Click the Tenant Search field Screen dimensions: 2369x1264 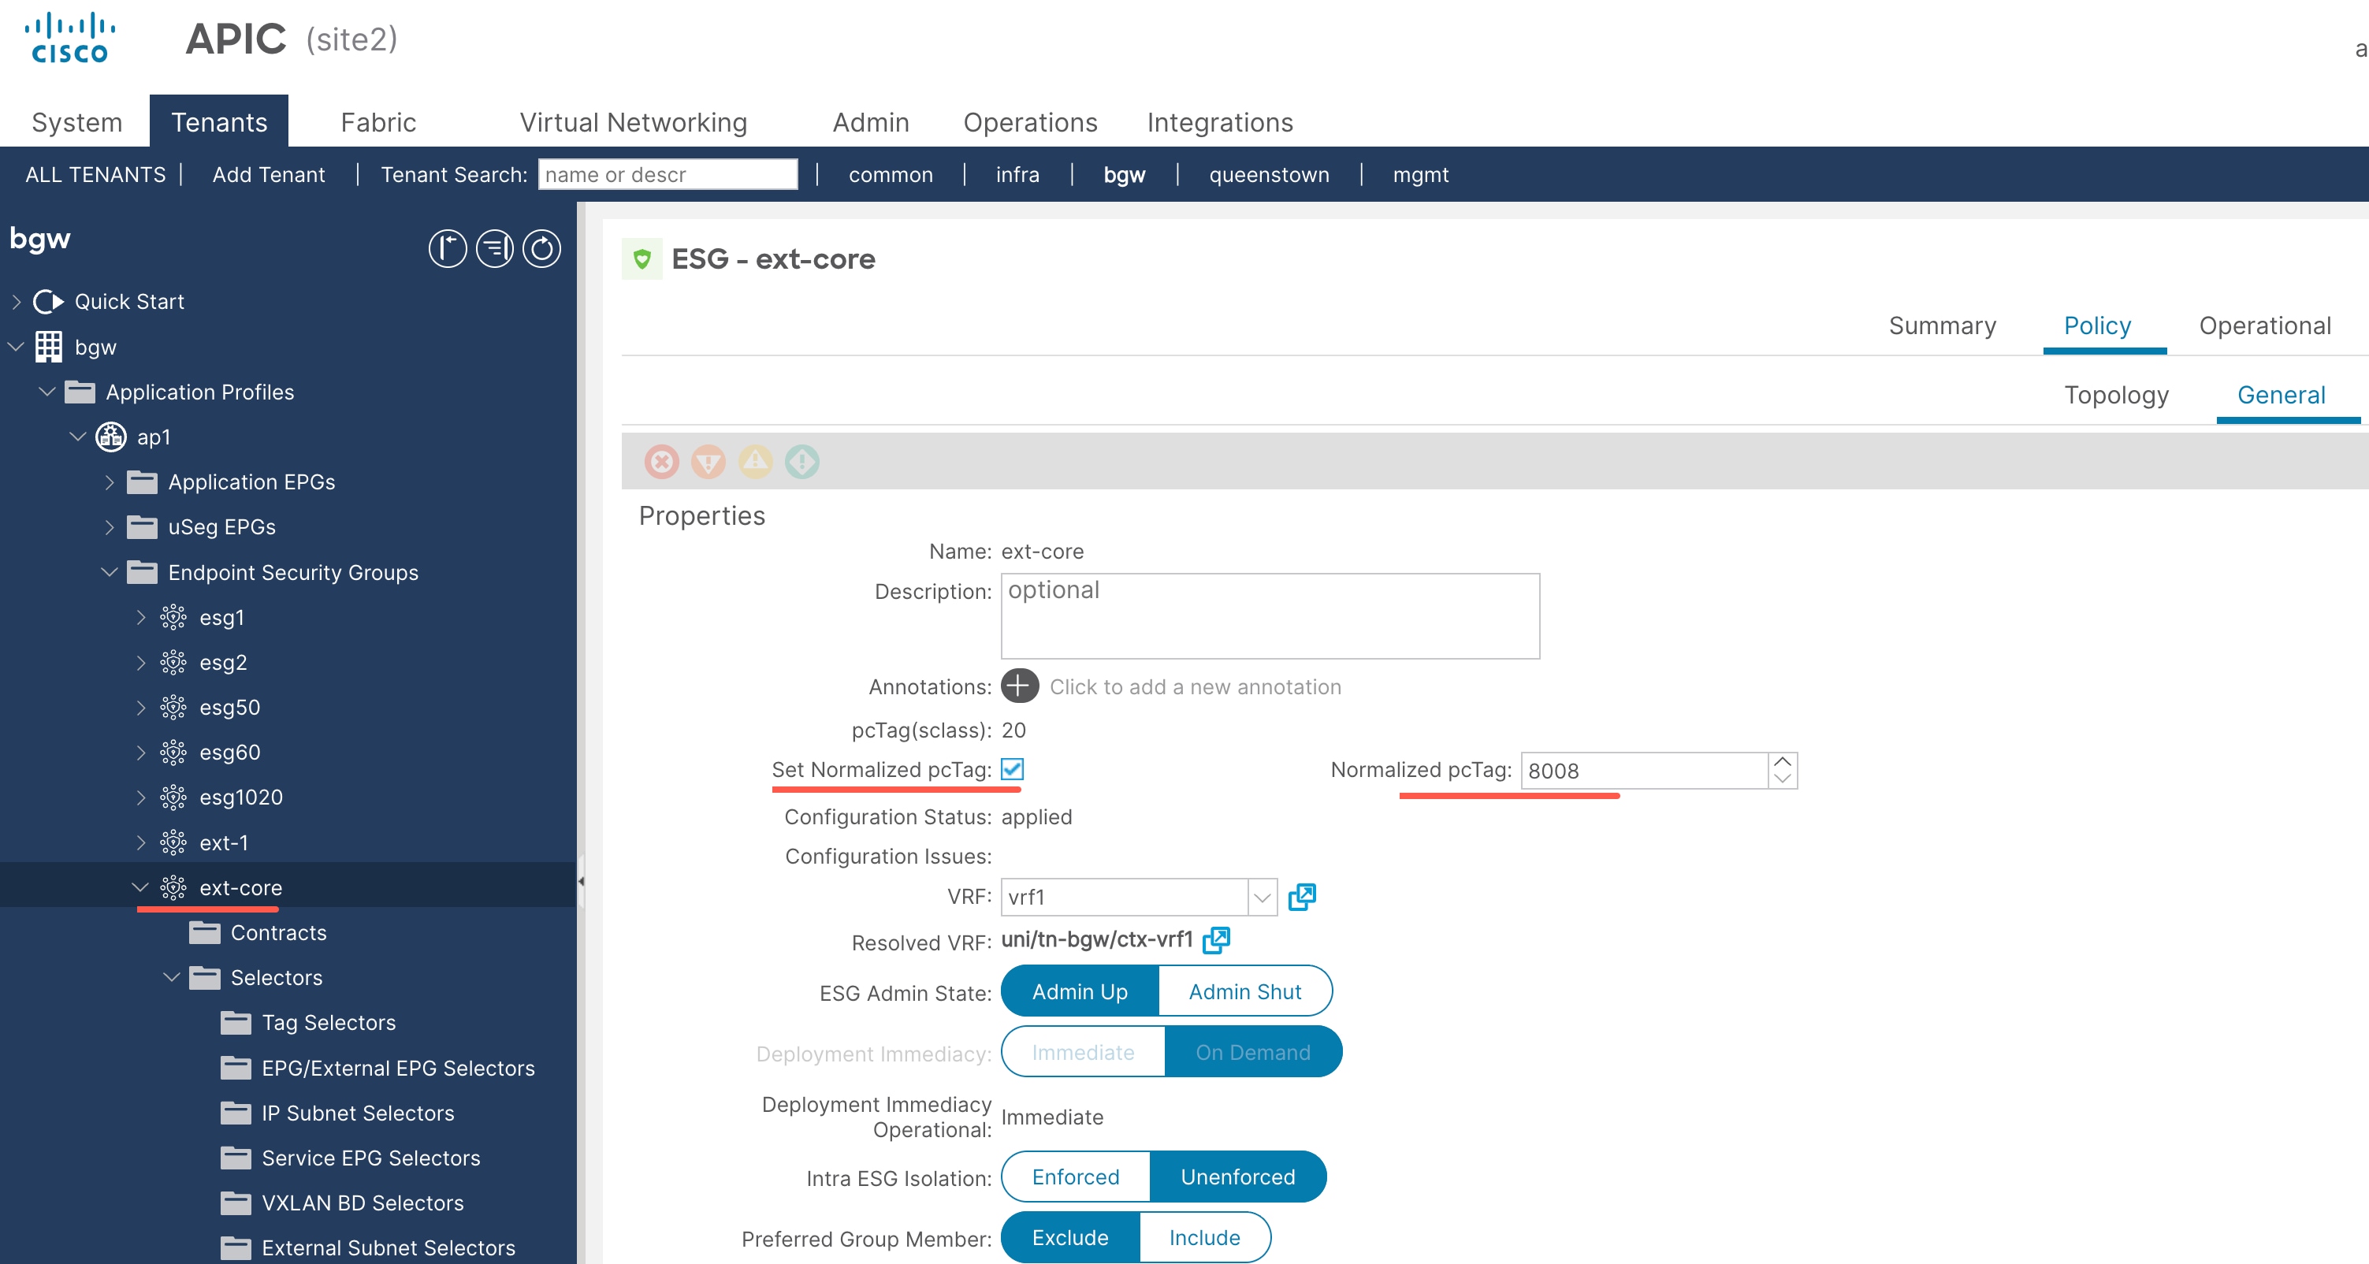[668, 175]
